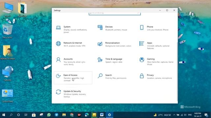Click the Settings window vertical scrollbar

[x=177, y=71]
